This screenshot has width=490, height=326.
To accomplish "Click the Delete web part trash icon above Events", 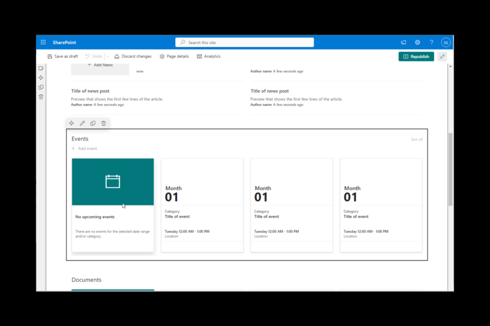I will 103,123.
